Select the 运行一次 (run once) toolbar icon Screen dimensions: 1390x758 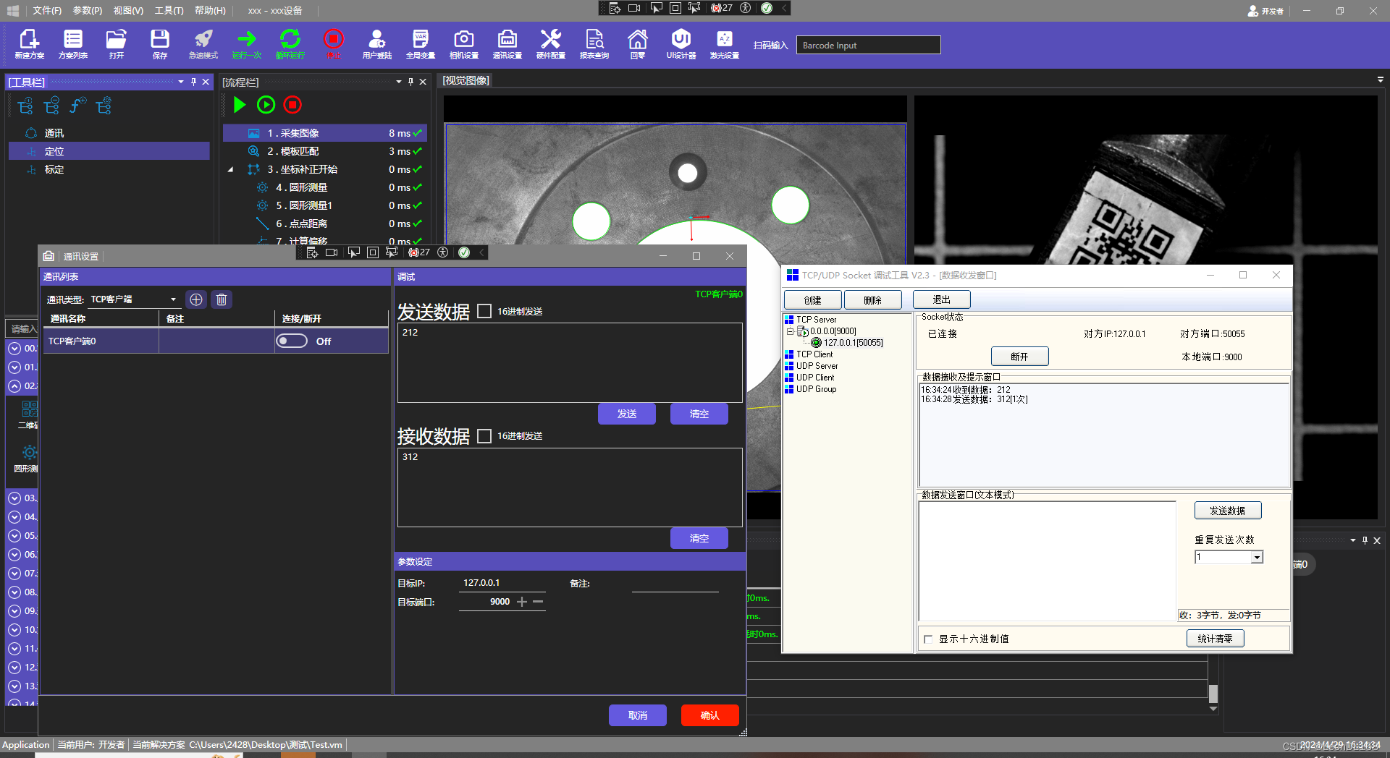[246, 43]
